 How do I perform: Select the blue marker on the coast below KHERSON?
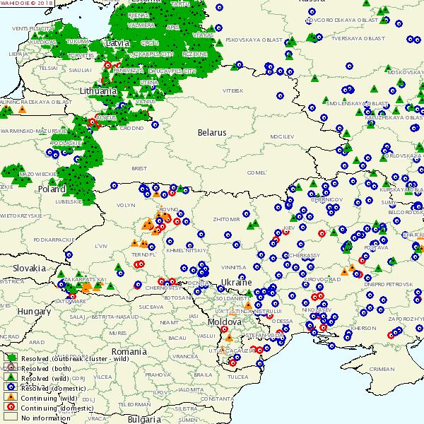(x=332, y=346)
